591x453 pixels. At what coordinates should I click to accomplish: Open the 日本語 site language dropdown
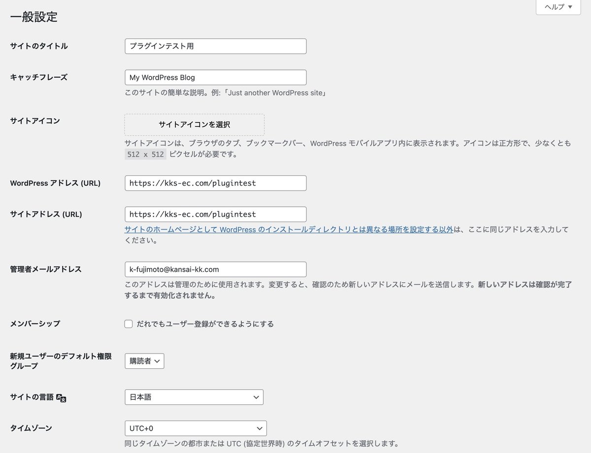[194, 397]
